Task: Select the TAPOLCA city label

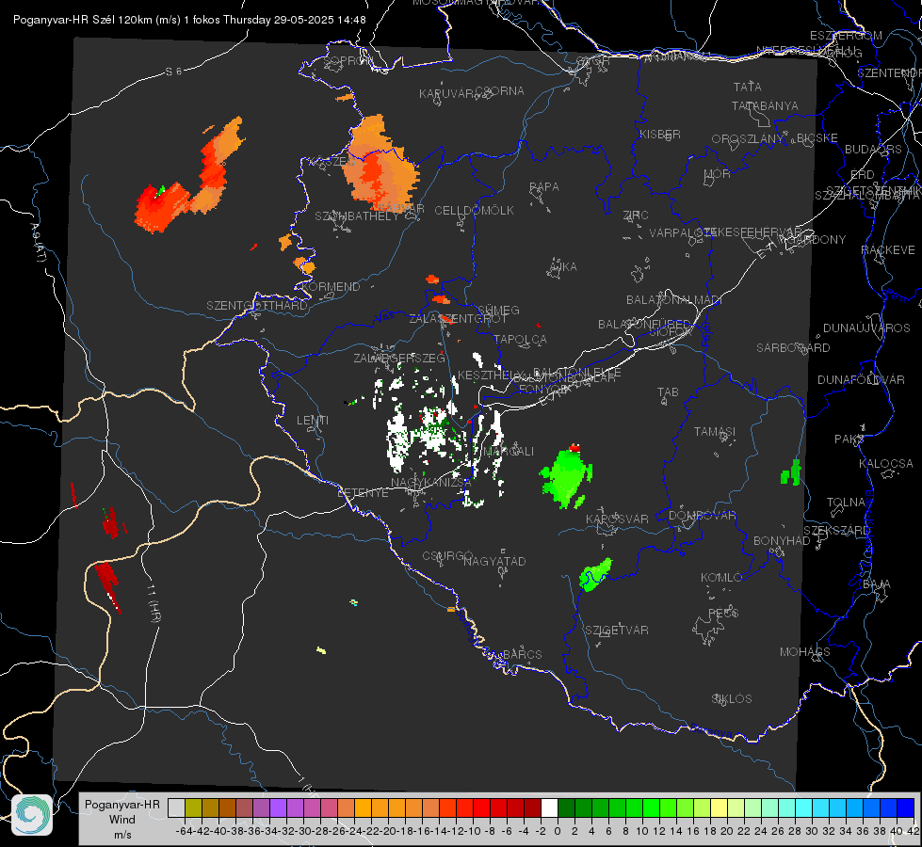Action: (520, 339)
